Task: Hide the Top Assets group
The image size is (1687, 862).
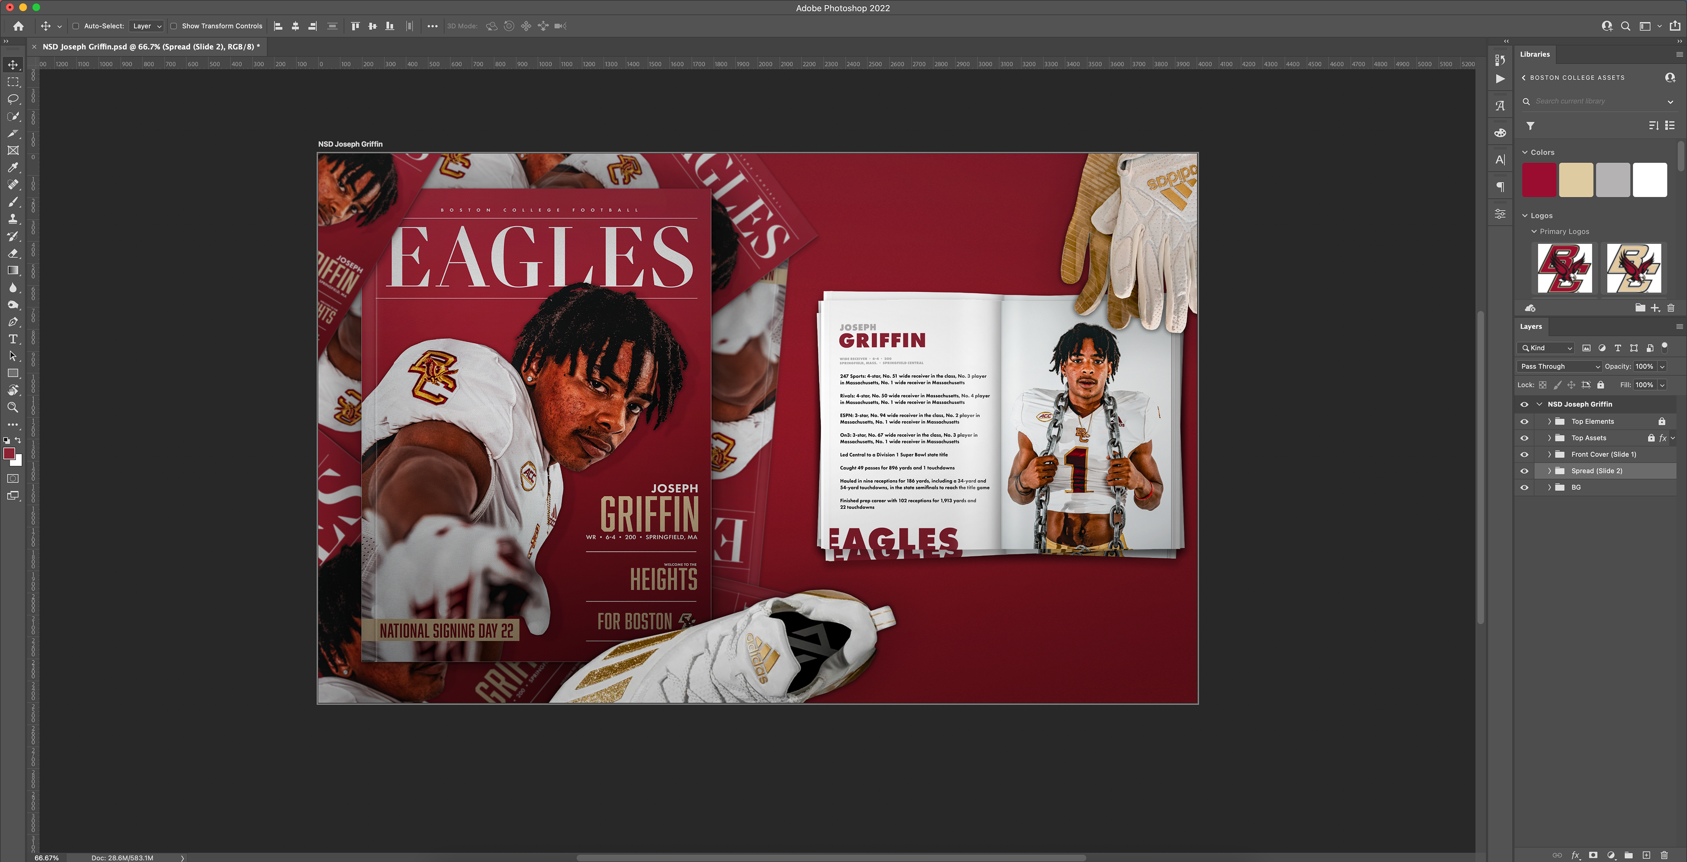Action: click(x=1524, y=438)
